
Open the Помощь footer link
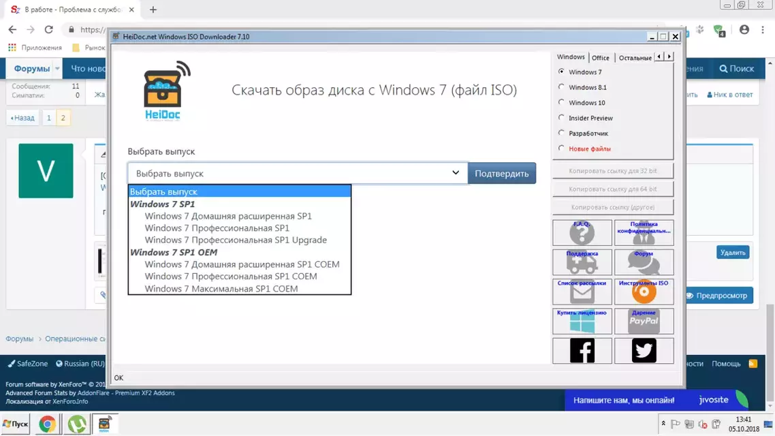coord(726,363)
